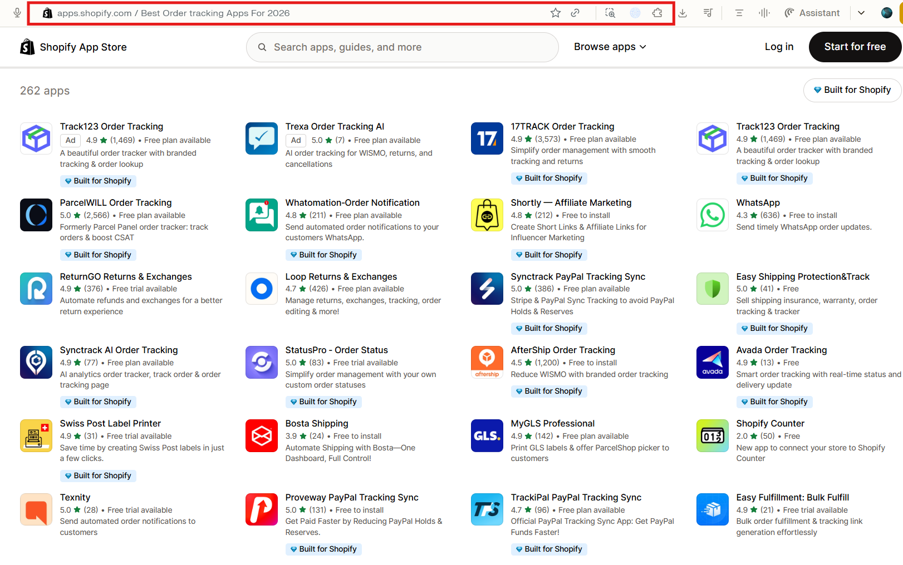The width and height of the screenshot is (903, 565).
Task: Open the music playlist toolbar icon
Action: [x=708, y=13]
